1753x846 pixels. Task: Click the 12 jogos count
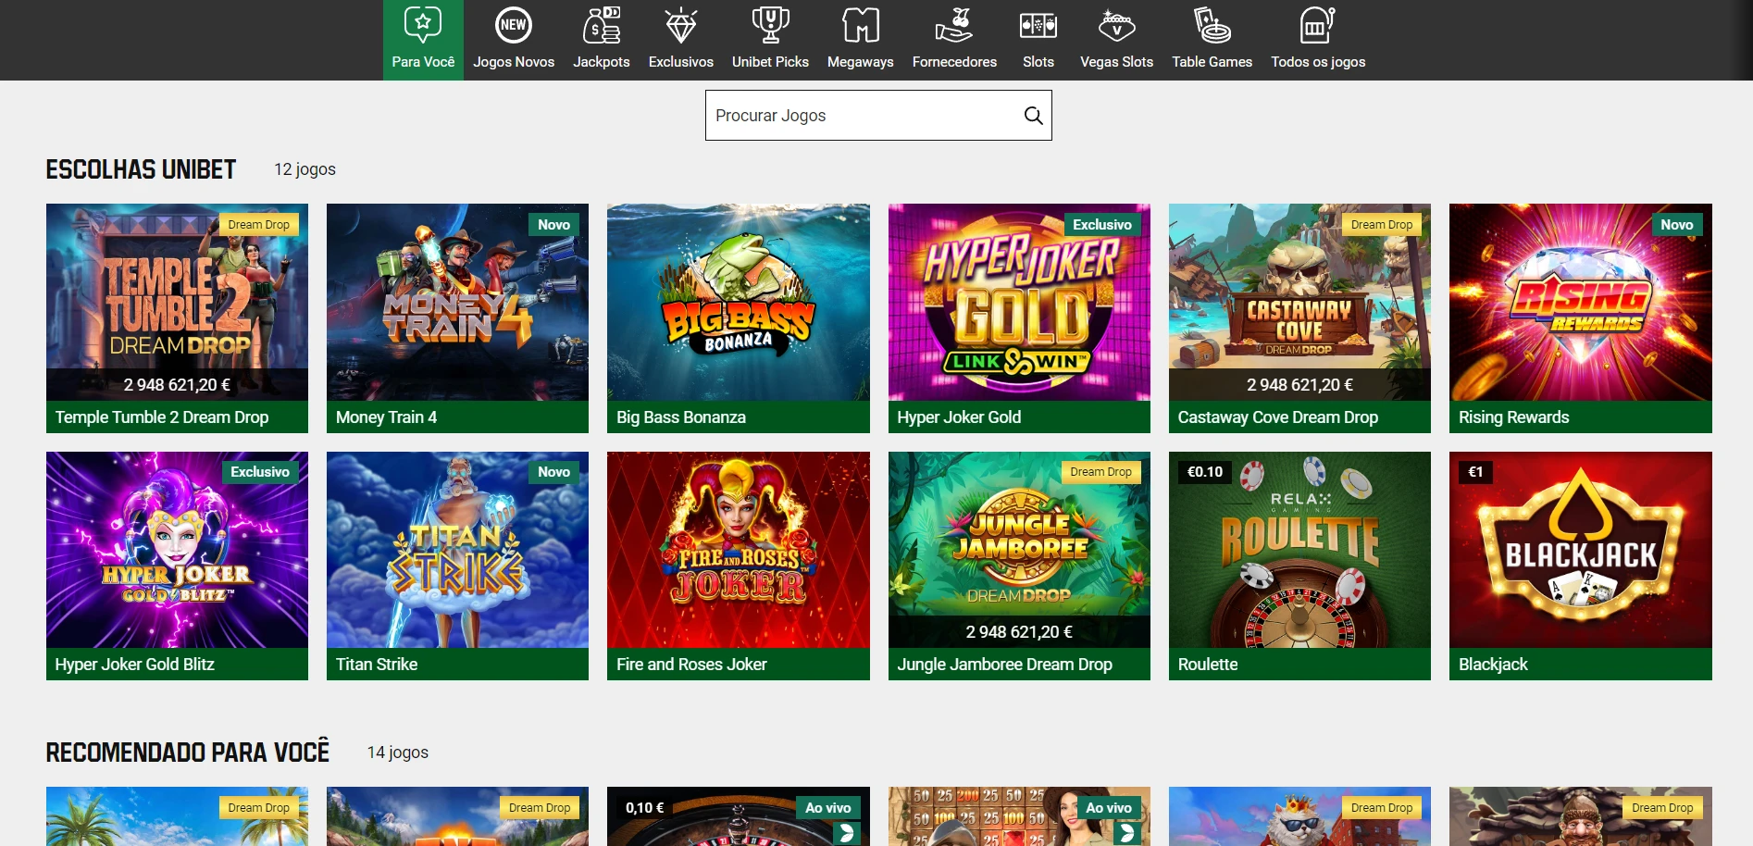click(305, 169)
